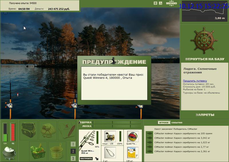229x162 pixels.
Task: Click the square icon between pause and МЕНЮ
Action: click(x=161, y=3)
